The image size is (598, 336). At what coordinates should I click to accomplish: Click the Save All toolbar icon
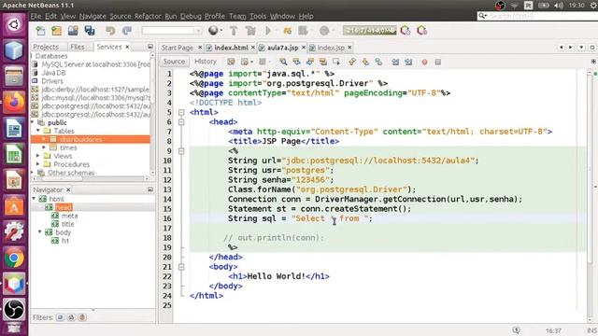[x=90, y=31]
